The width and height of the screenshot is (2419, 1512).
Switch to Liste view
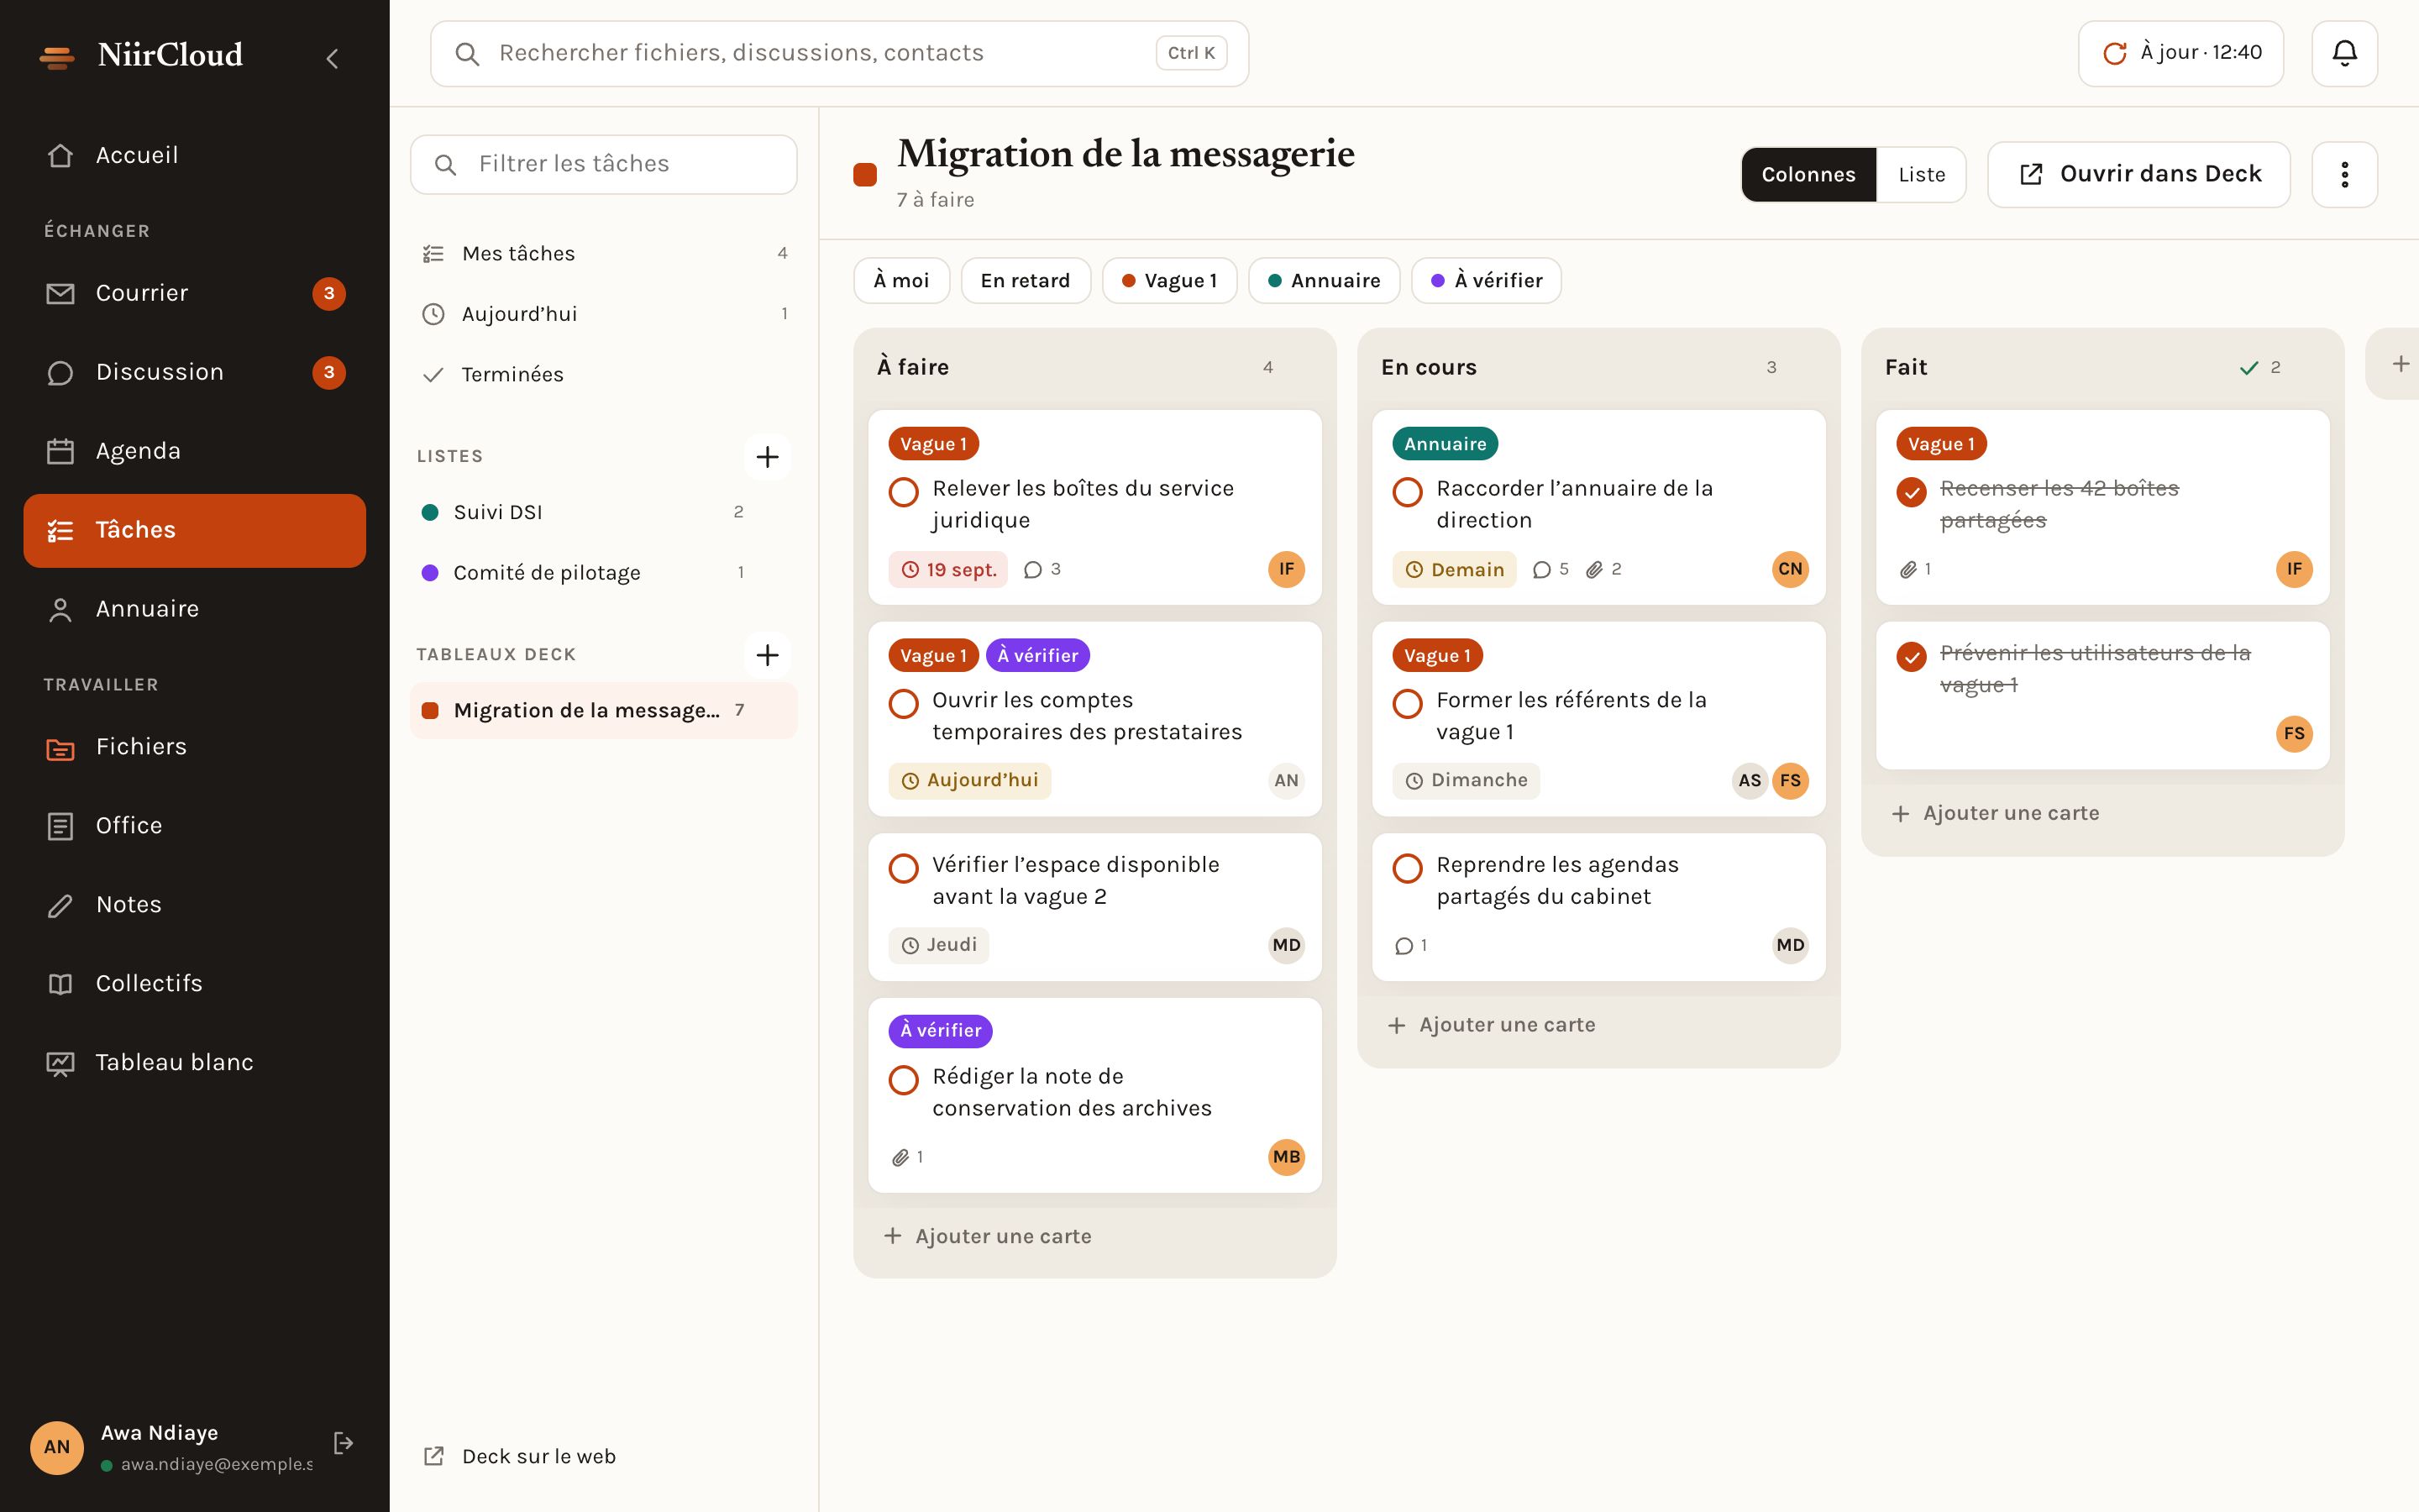[1921, 174]
